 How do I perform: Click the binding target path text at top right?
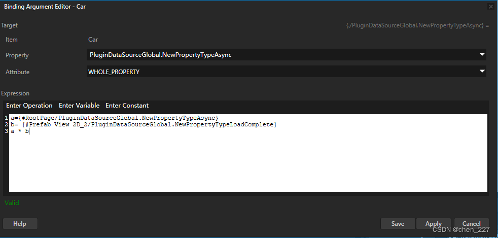point(417,25)
